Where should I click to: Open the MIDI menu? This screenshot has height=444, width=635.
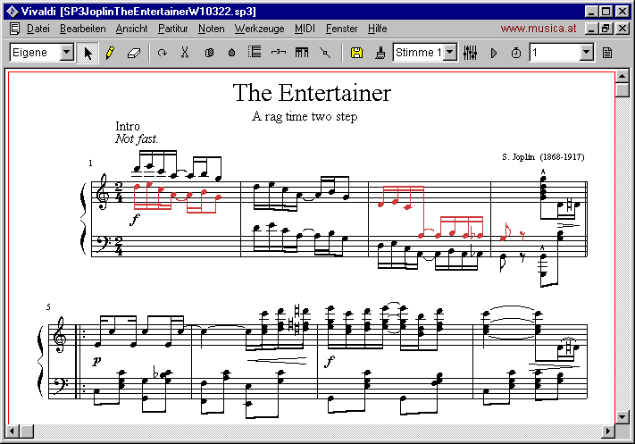305,29
